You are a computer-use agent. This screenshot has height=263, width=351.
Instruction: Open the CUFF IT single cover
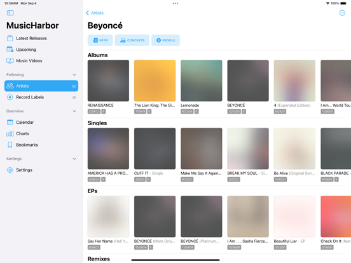coord(155,149)
